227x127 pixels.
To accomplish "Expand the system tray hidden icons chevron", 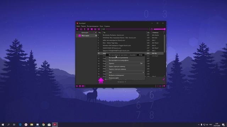I will pyautogui.click(x=199, y=125).
